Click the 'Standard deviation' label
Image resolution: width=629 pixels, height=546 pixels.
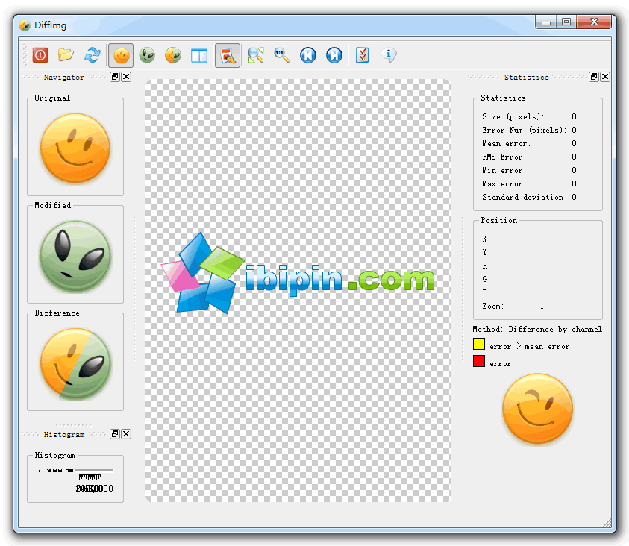(523, 197)
